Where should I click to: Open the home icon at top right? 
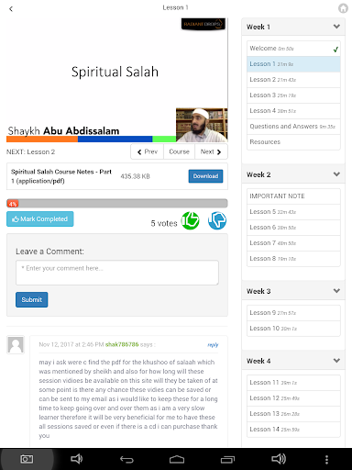click(343, 8)
